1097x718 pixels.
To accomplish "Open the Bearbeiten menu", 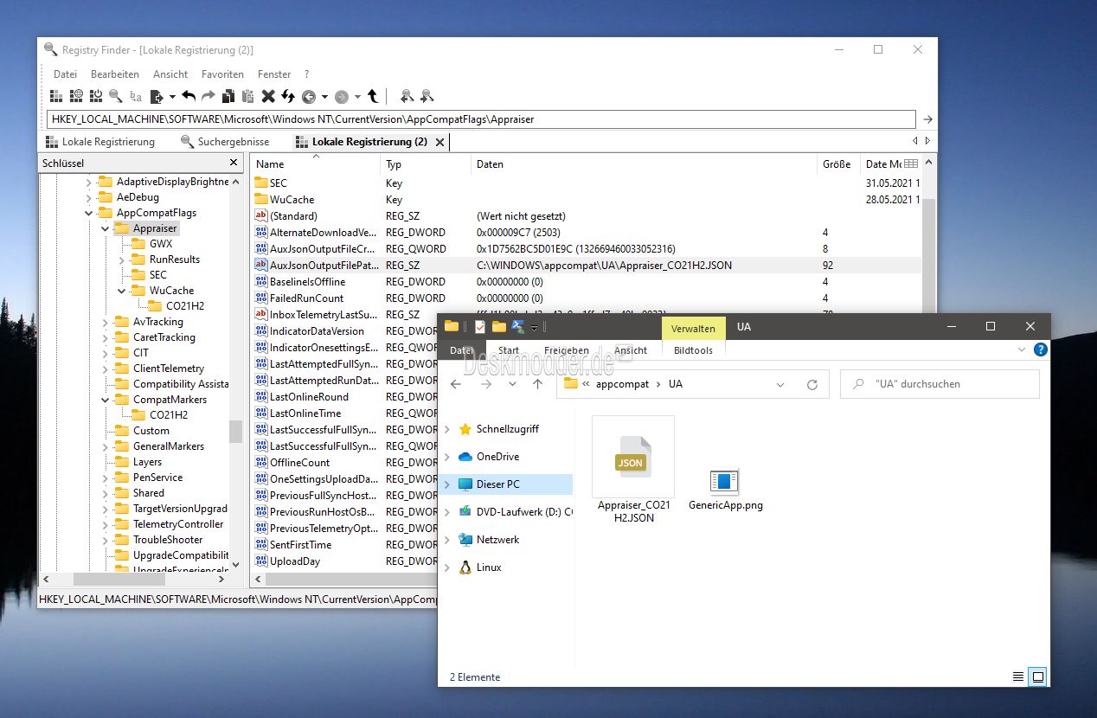I will 115,74.
